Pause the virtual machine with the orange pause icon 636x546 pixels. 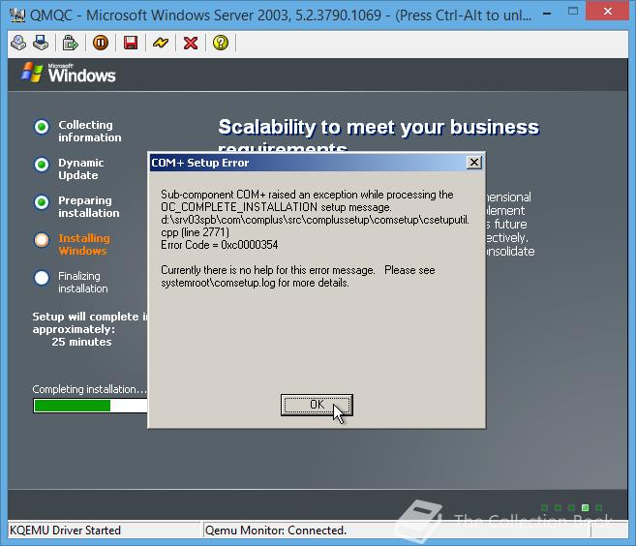100,43
